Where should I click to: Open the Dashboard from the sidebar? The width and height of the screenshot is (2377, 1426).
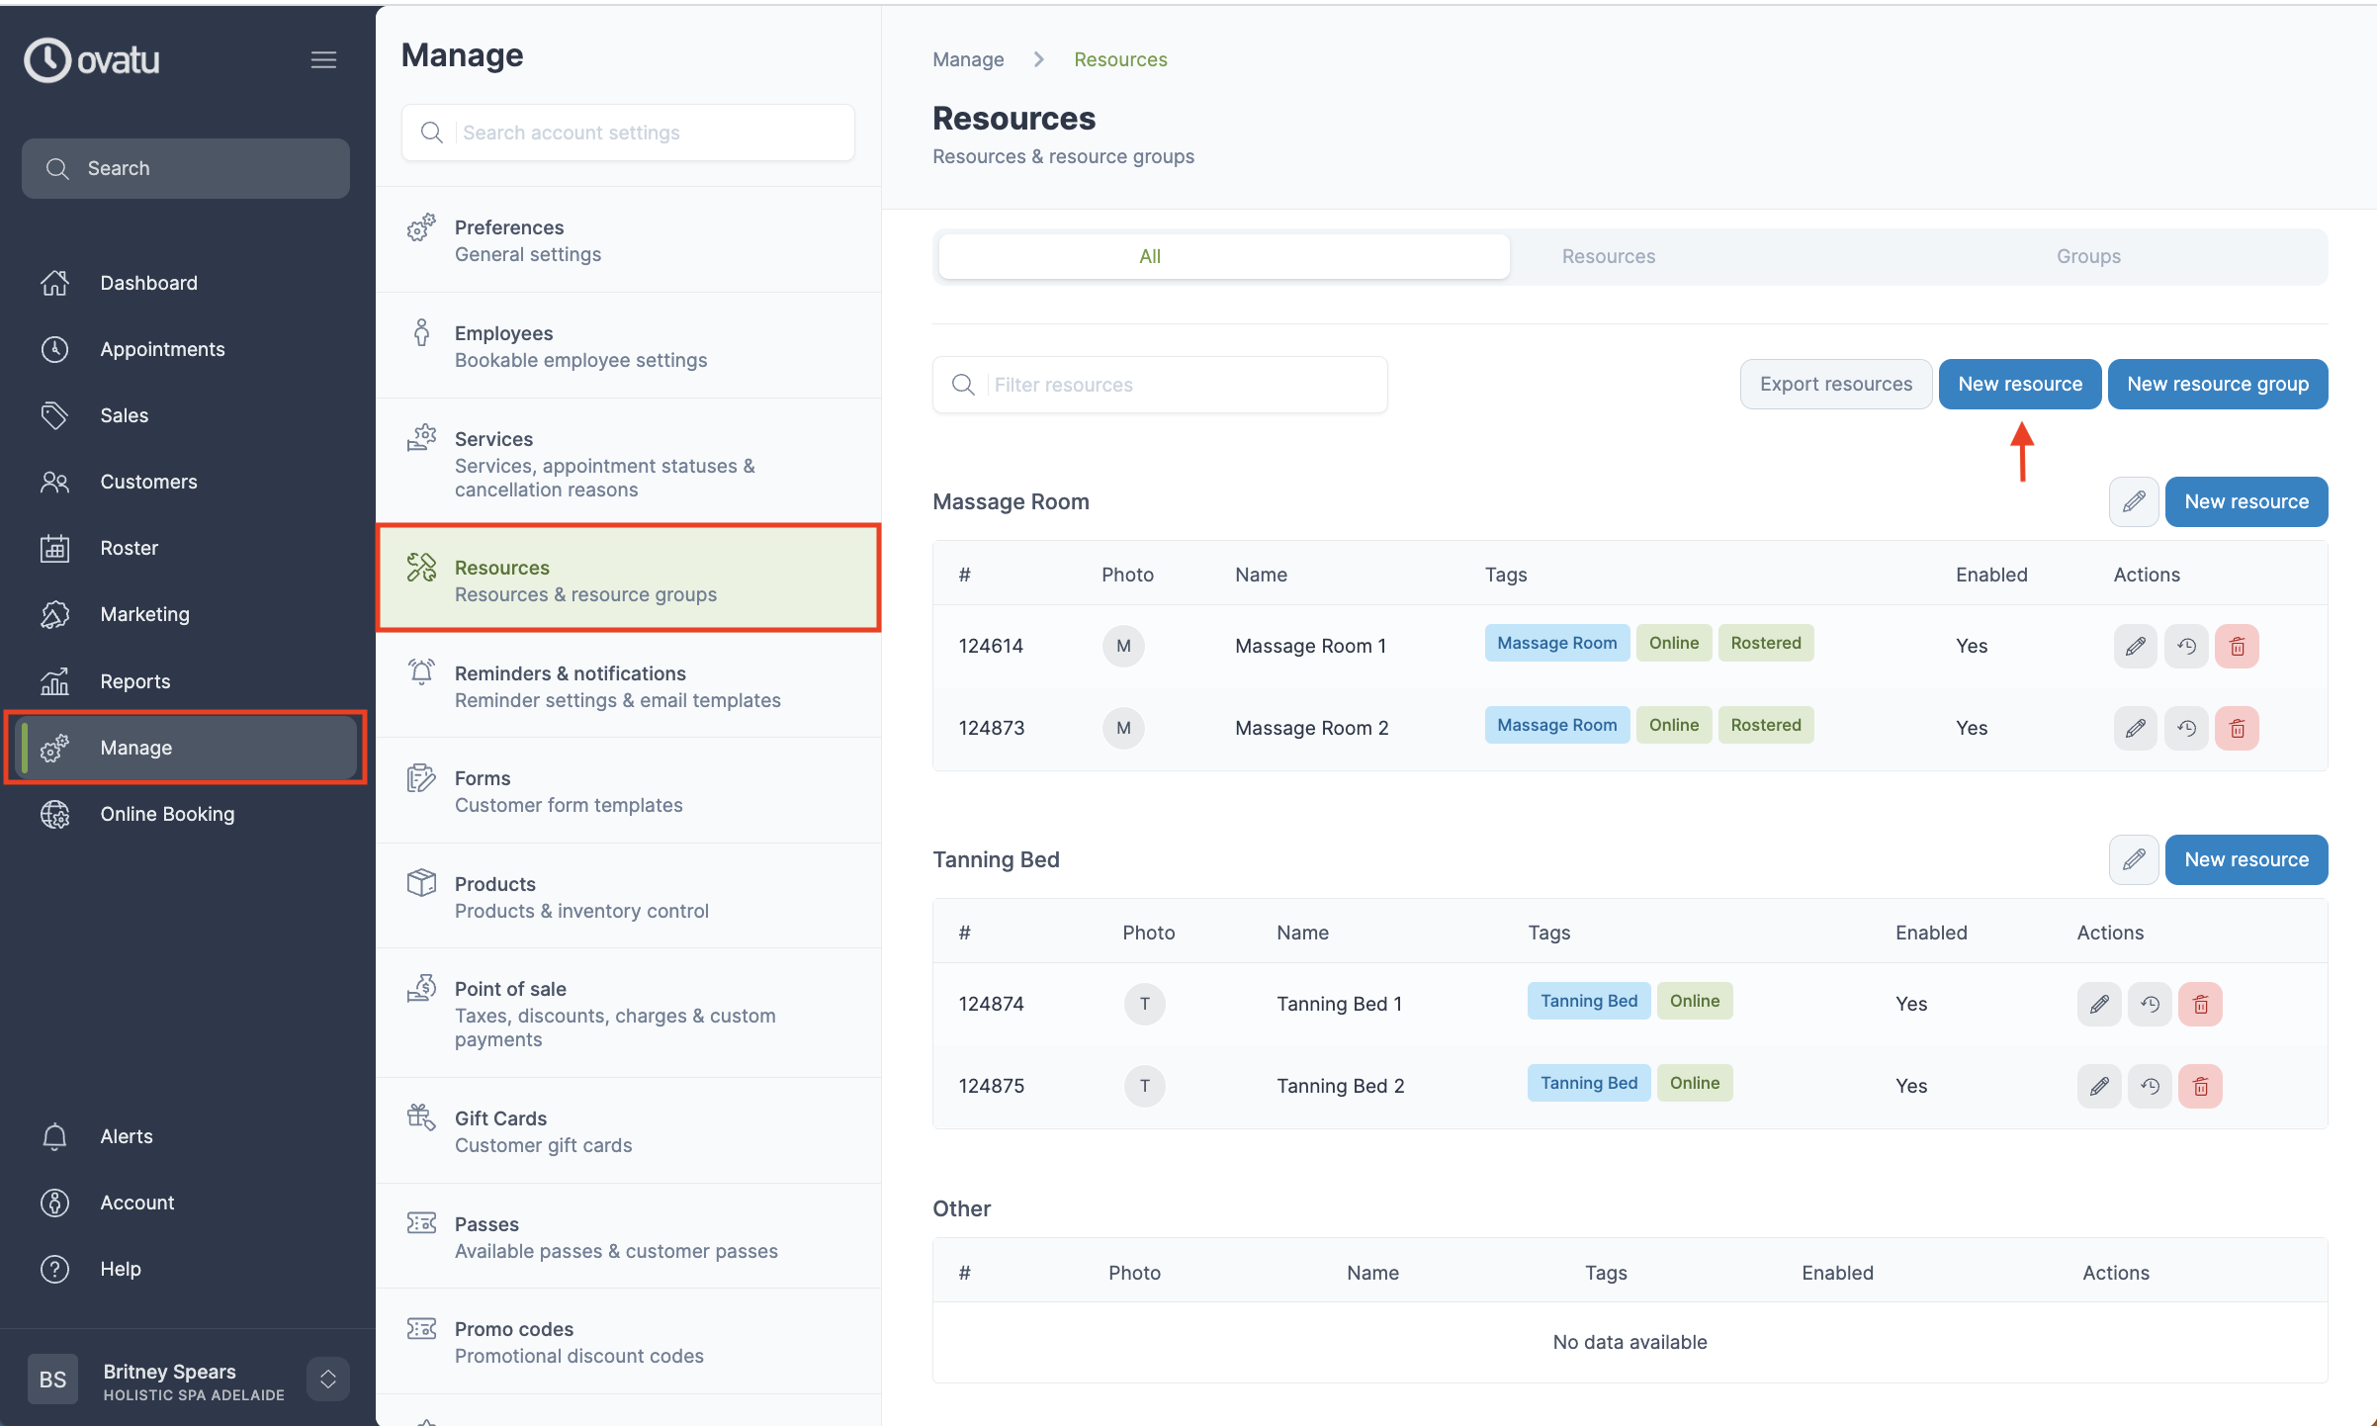[x=148, y=283]
